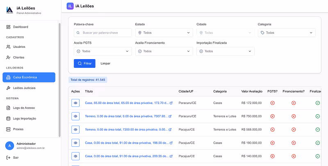Open link 'Casa ... 198.00 de...'

click(x=127, y=143)
